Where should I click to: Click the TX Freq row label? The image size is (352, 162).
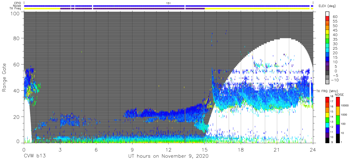pos(15,9)
